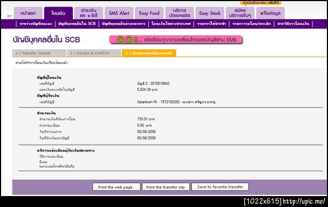The height and width of the screenshot is (207, 328).
Task: Click the yellow online-signup banner at top
Action: [261, 3]
